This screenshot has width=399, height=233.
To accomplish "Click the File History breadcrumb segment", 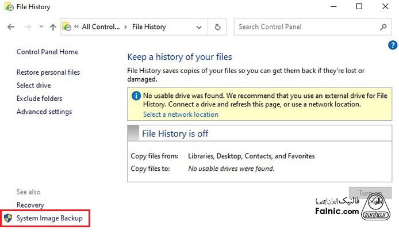I will coord(149,27).
